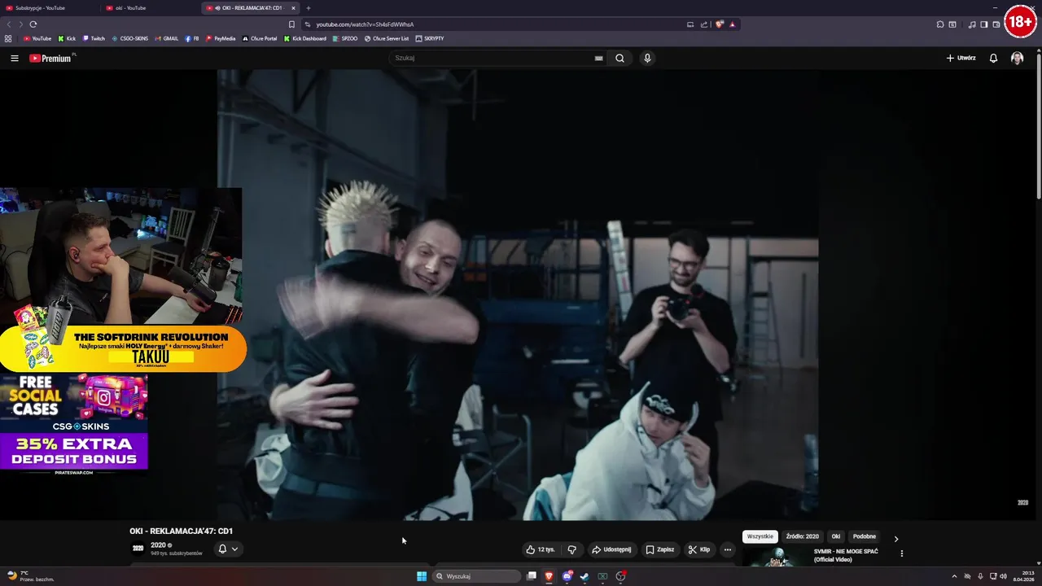1042x586 pixels.
Task: Open the on-screen keyboard in search box
Action: tap(598, 58)
